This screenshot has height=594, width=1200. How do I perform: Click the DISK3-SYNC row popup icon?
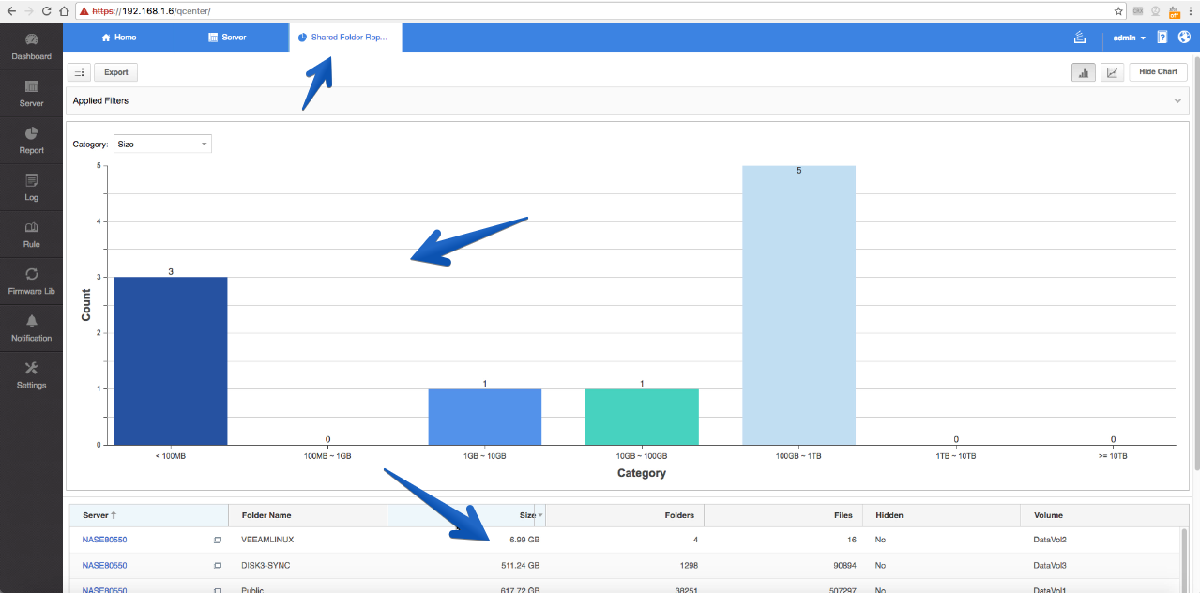click(218, 566)
